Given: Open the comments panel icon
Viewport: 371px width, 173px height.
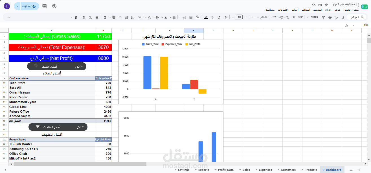Looking at the screenshot, I should pos(44,6).
